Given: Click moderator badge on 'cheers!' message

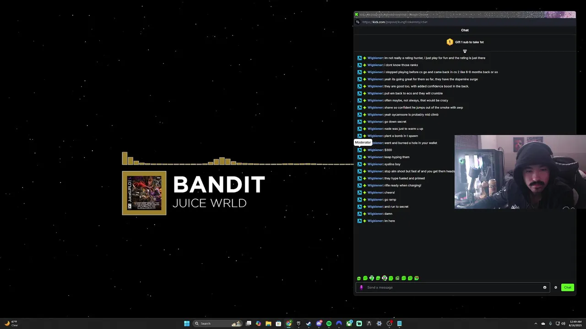Looking at the screenshot, I should pos(359,192).
